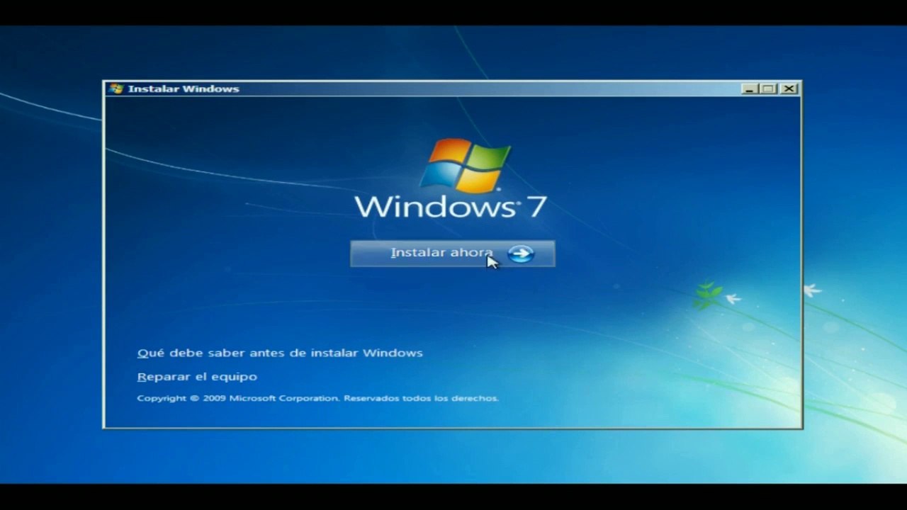
Task: Minimize the Instalar Windows window
Action: pos(750,89)
